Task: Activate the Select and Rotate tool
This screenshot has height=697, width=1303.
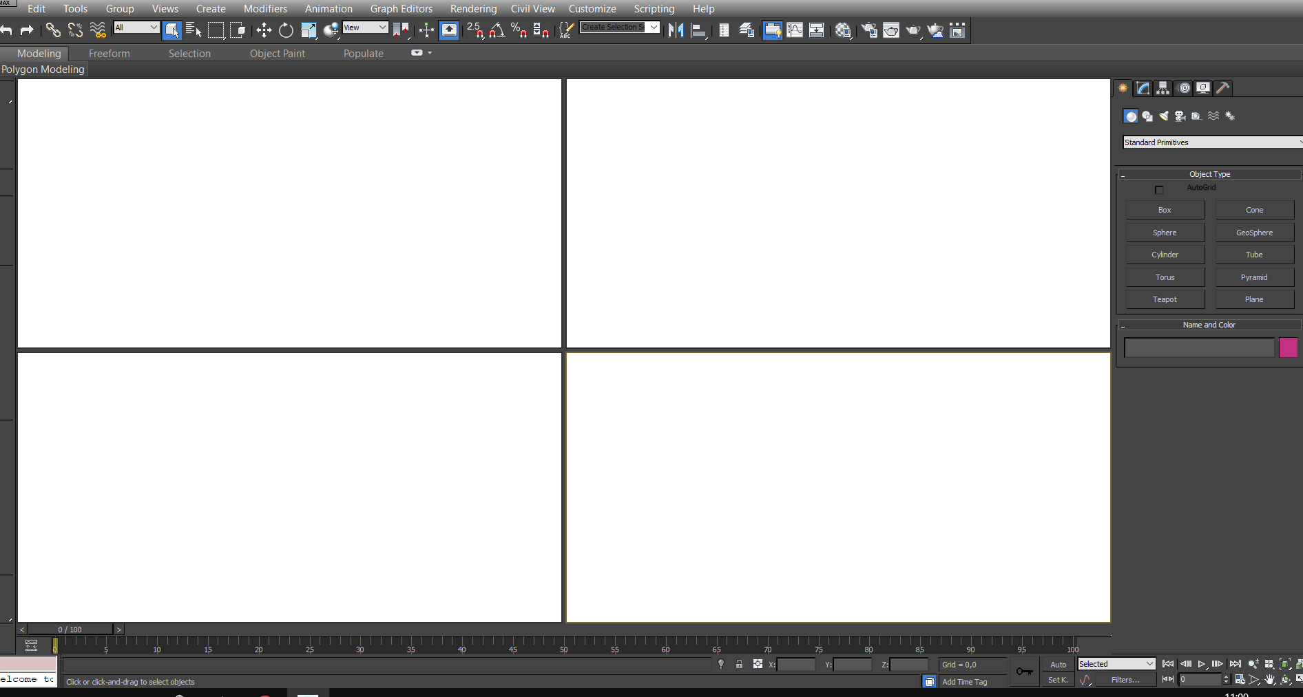Action: point(286,30)
